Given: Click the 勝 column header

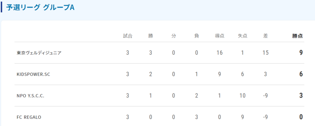Looking at the screenshot, I should (x=150, y=36).
